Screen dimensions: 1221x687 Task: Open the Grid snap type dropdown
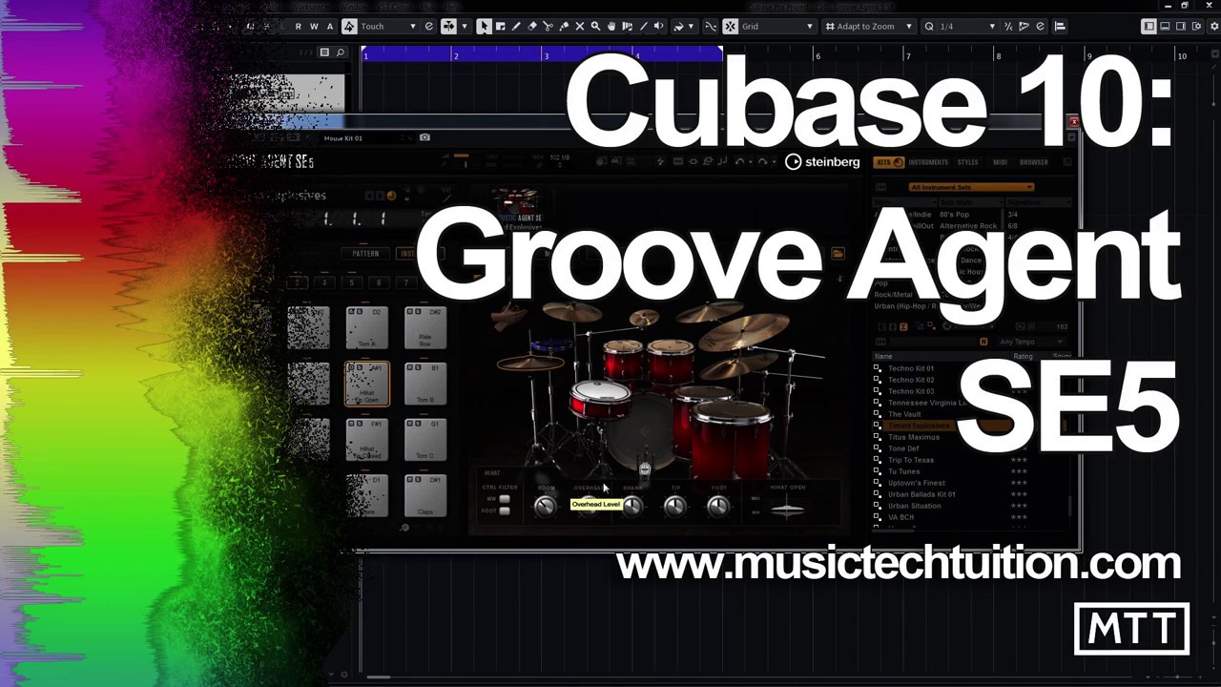(x=777, y=26)
